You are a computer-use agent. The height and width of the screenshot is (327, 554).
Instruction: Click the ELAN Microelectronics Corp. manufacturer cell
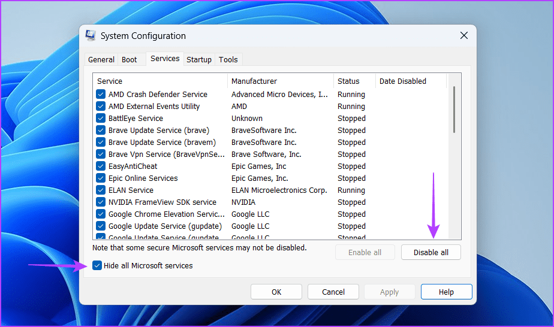click(279, 190)
